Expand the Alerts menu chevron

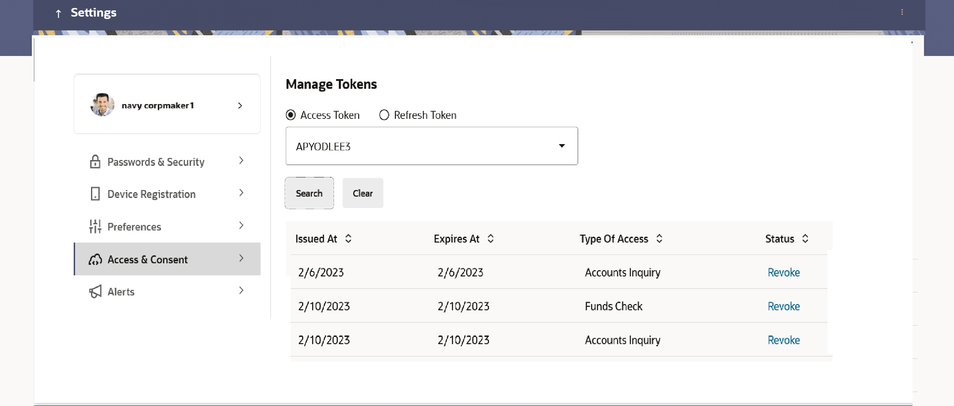point(241,291)
